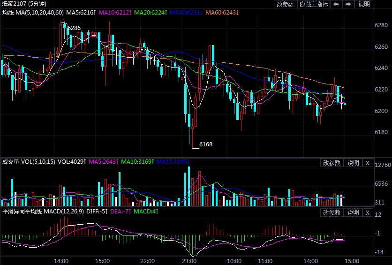Click the 6240 price axis label
The image size is (392, 265).
pos(381,68)
